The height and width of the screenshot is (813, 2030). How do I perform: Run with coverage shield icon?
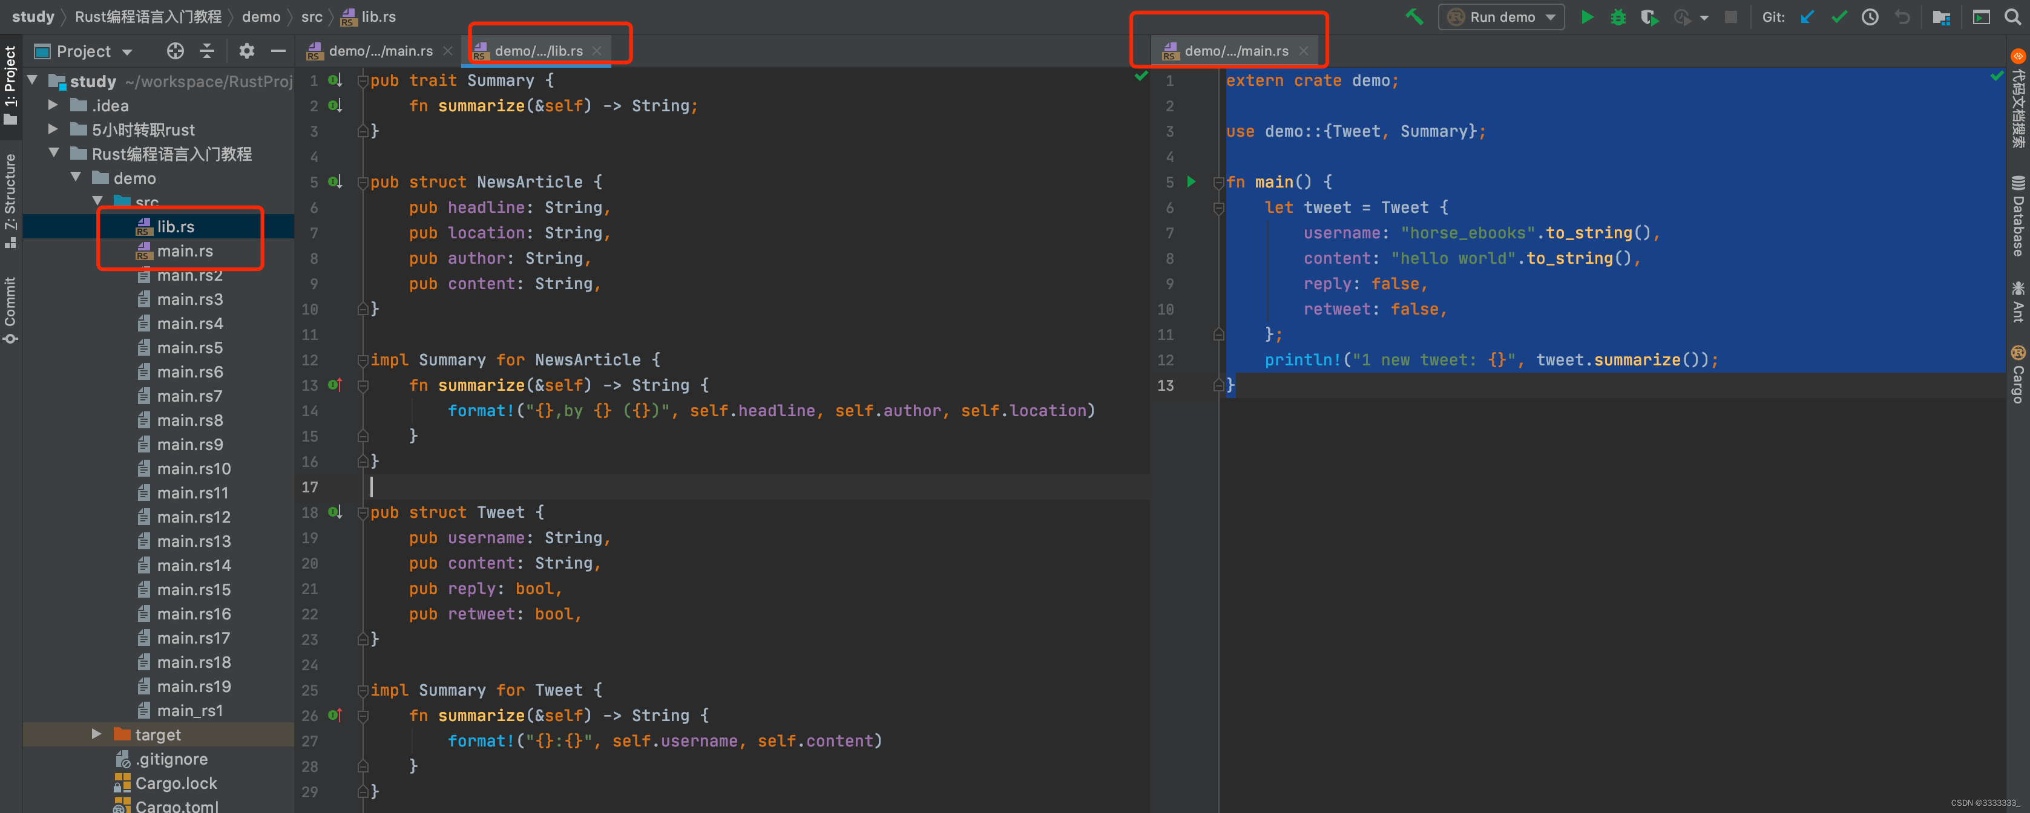(x=1649, y=16)
